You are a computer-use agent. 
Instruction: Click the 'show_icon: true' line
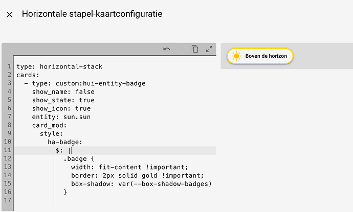tap(61, 109)
